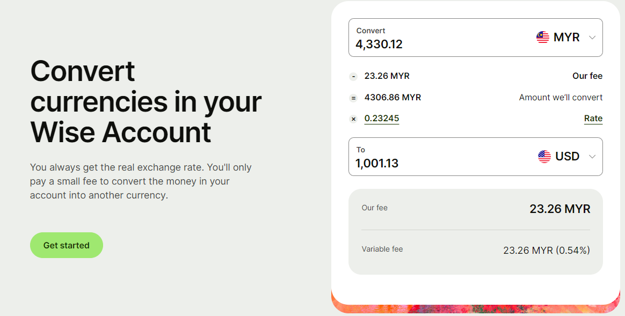
Task: Click the 23.26 MYR fee total
Action: (x=559, y=209)
